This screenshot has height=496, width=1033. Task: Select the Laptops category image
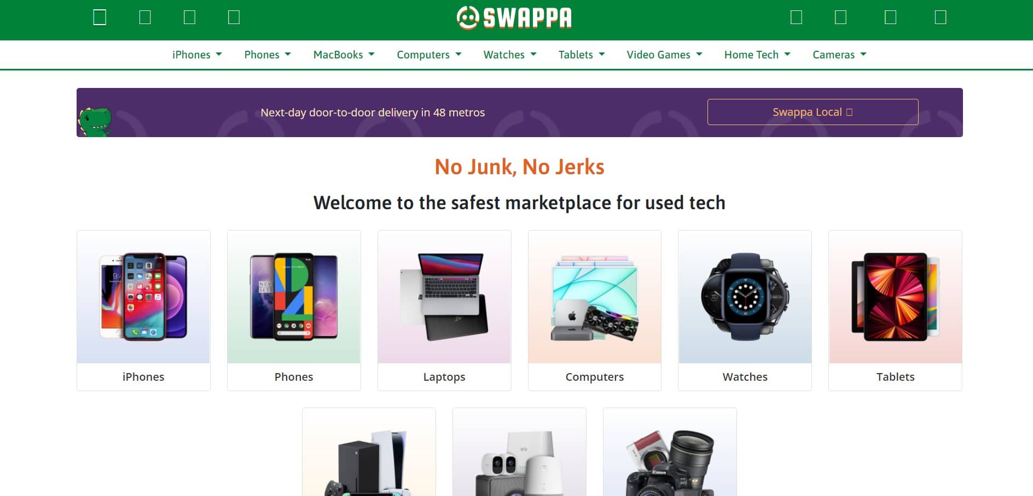(x=444, y=297)
